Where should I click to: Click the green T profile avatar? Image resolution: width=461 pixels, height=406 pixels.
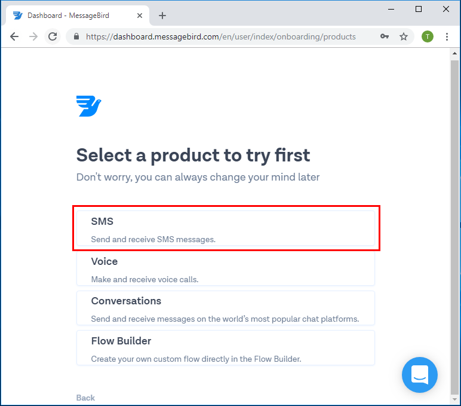tap(427, 36)
